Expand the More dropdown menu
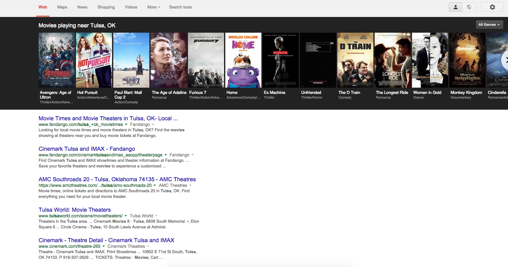The height and width of the screenshot is (267, 508). [154, 7]
